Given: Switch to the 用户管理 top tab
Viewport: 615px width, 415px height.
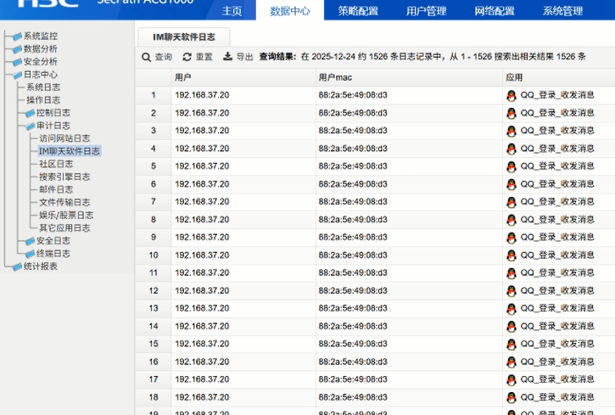Looking at the screenshot, I should [x=426, y=11].
